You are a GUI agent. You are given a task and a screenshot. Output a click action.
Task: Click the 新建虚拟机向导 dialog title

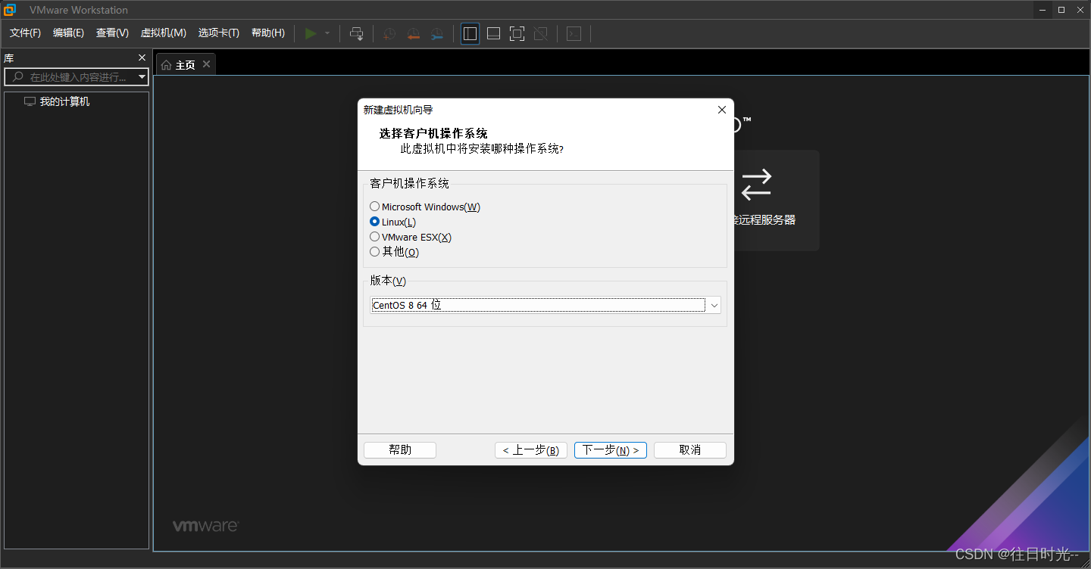click(x=399, y=110)
